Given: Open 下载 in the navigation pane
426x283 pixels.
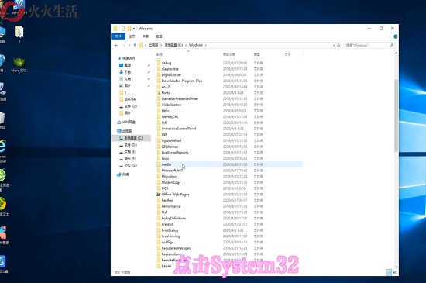Looking at the screenshot, I should (x=128, y=72).
